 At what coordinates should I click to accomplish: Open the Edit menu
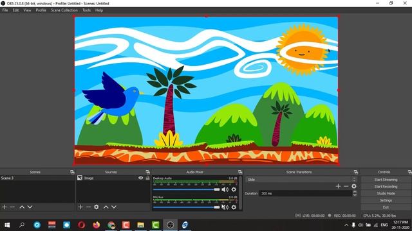click(x=15, y=10)
